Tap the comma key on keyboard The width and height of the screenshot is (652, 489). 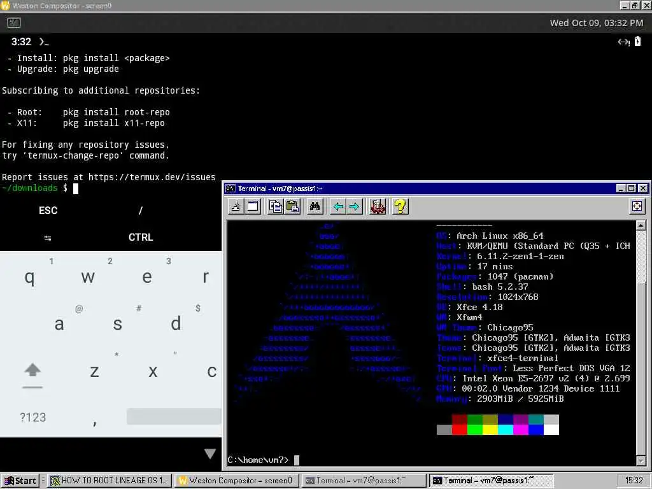click(x=95, y=423)
